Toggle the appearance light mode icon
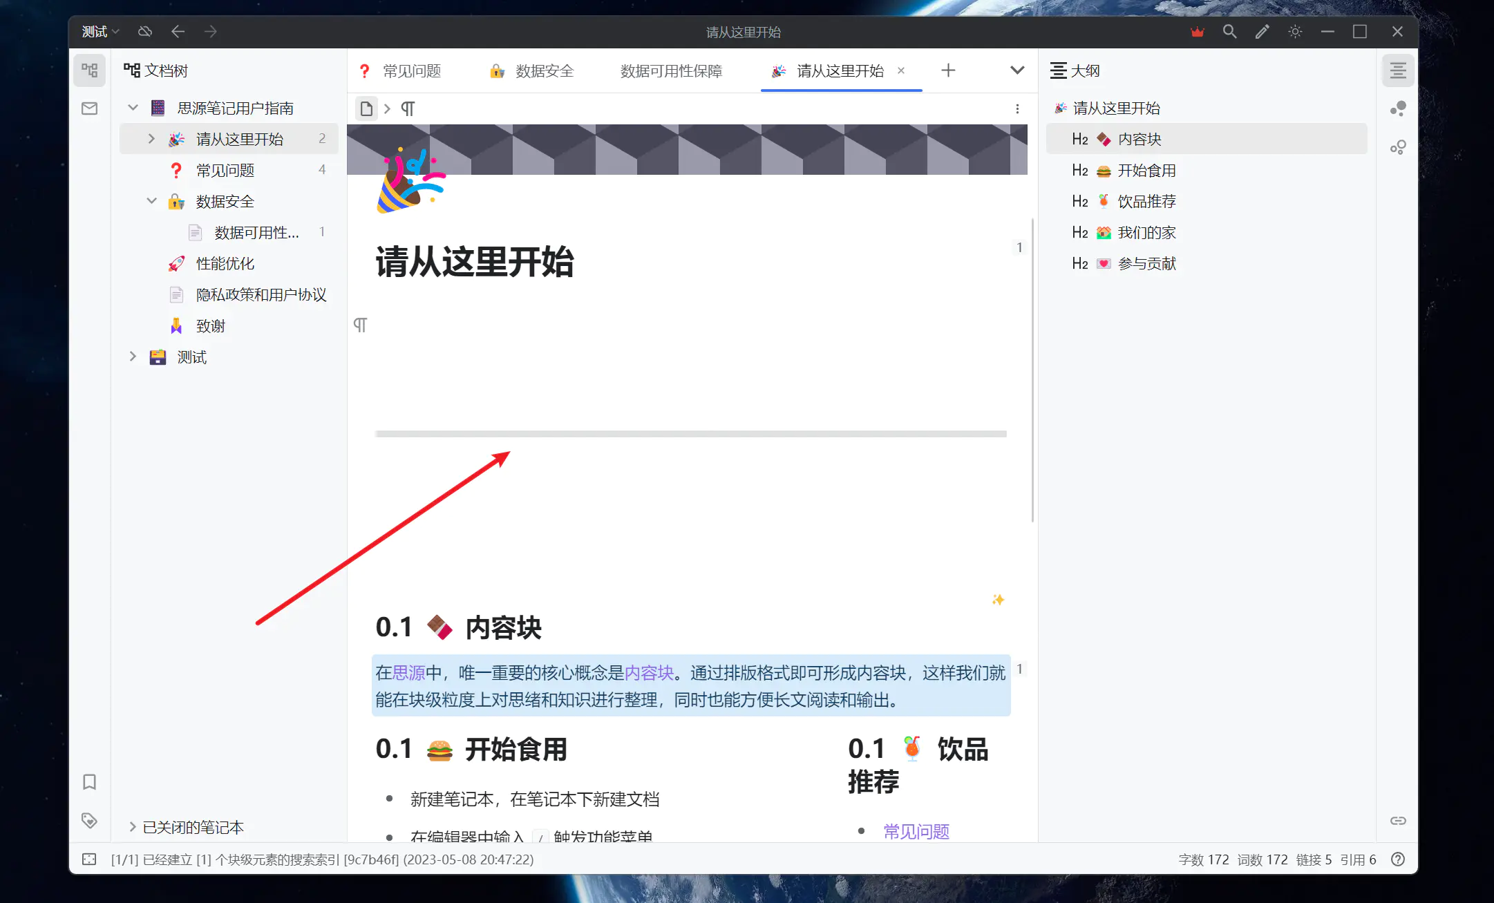Viewport: 1494px width, 903px height. [x=1295, y=32]
